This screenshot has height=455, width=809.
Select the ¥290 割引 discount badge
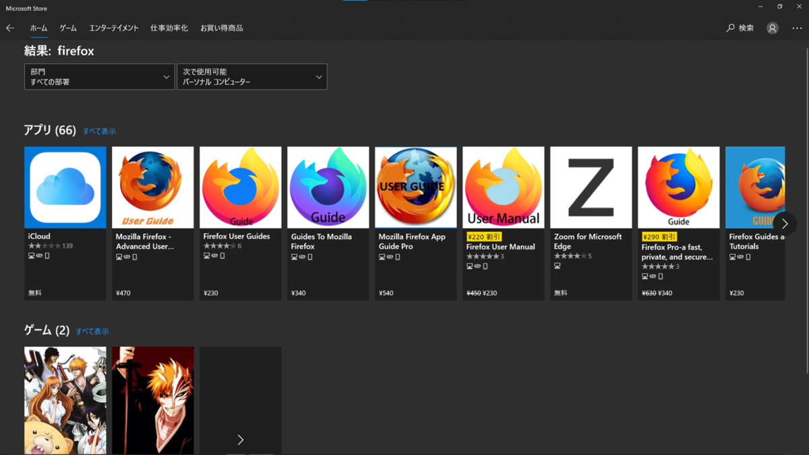pos(659,237)
